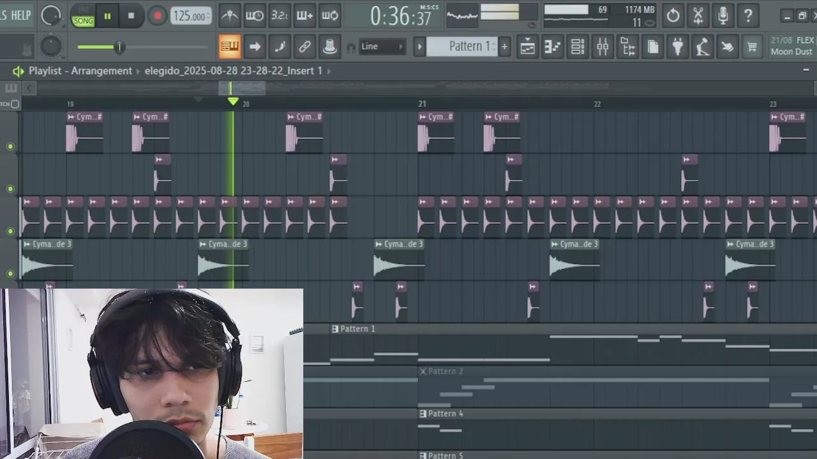Open the Piano roll view icon

(x=552, y=46)
